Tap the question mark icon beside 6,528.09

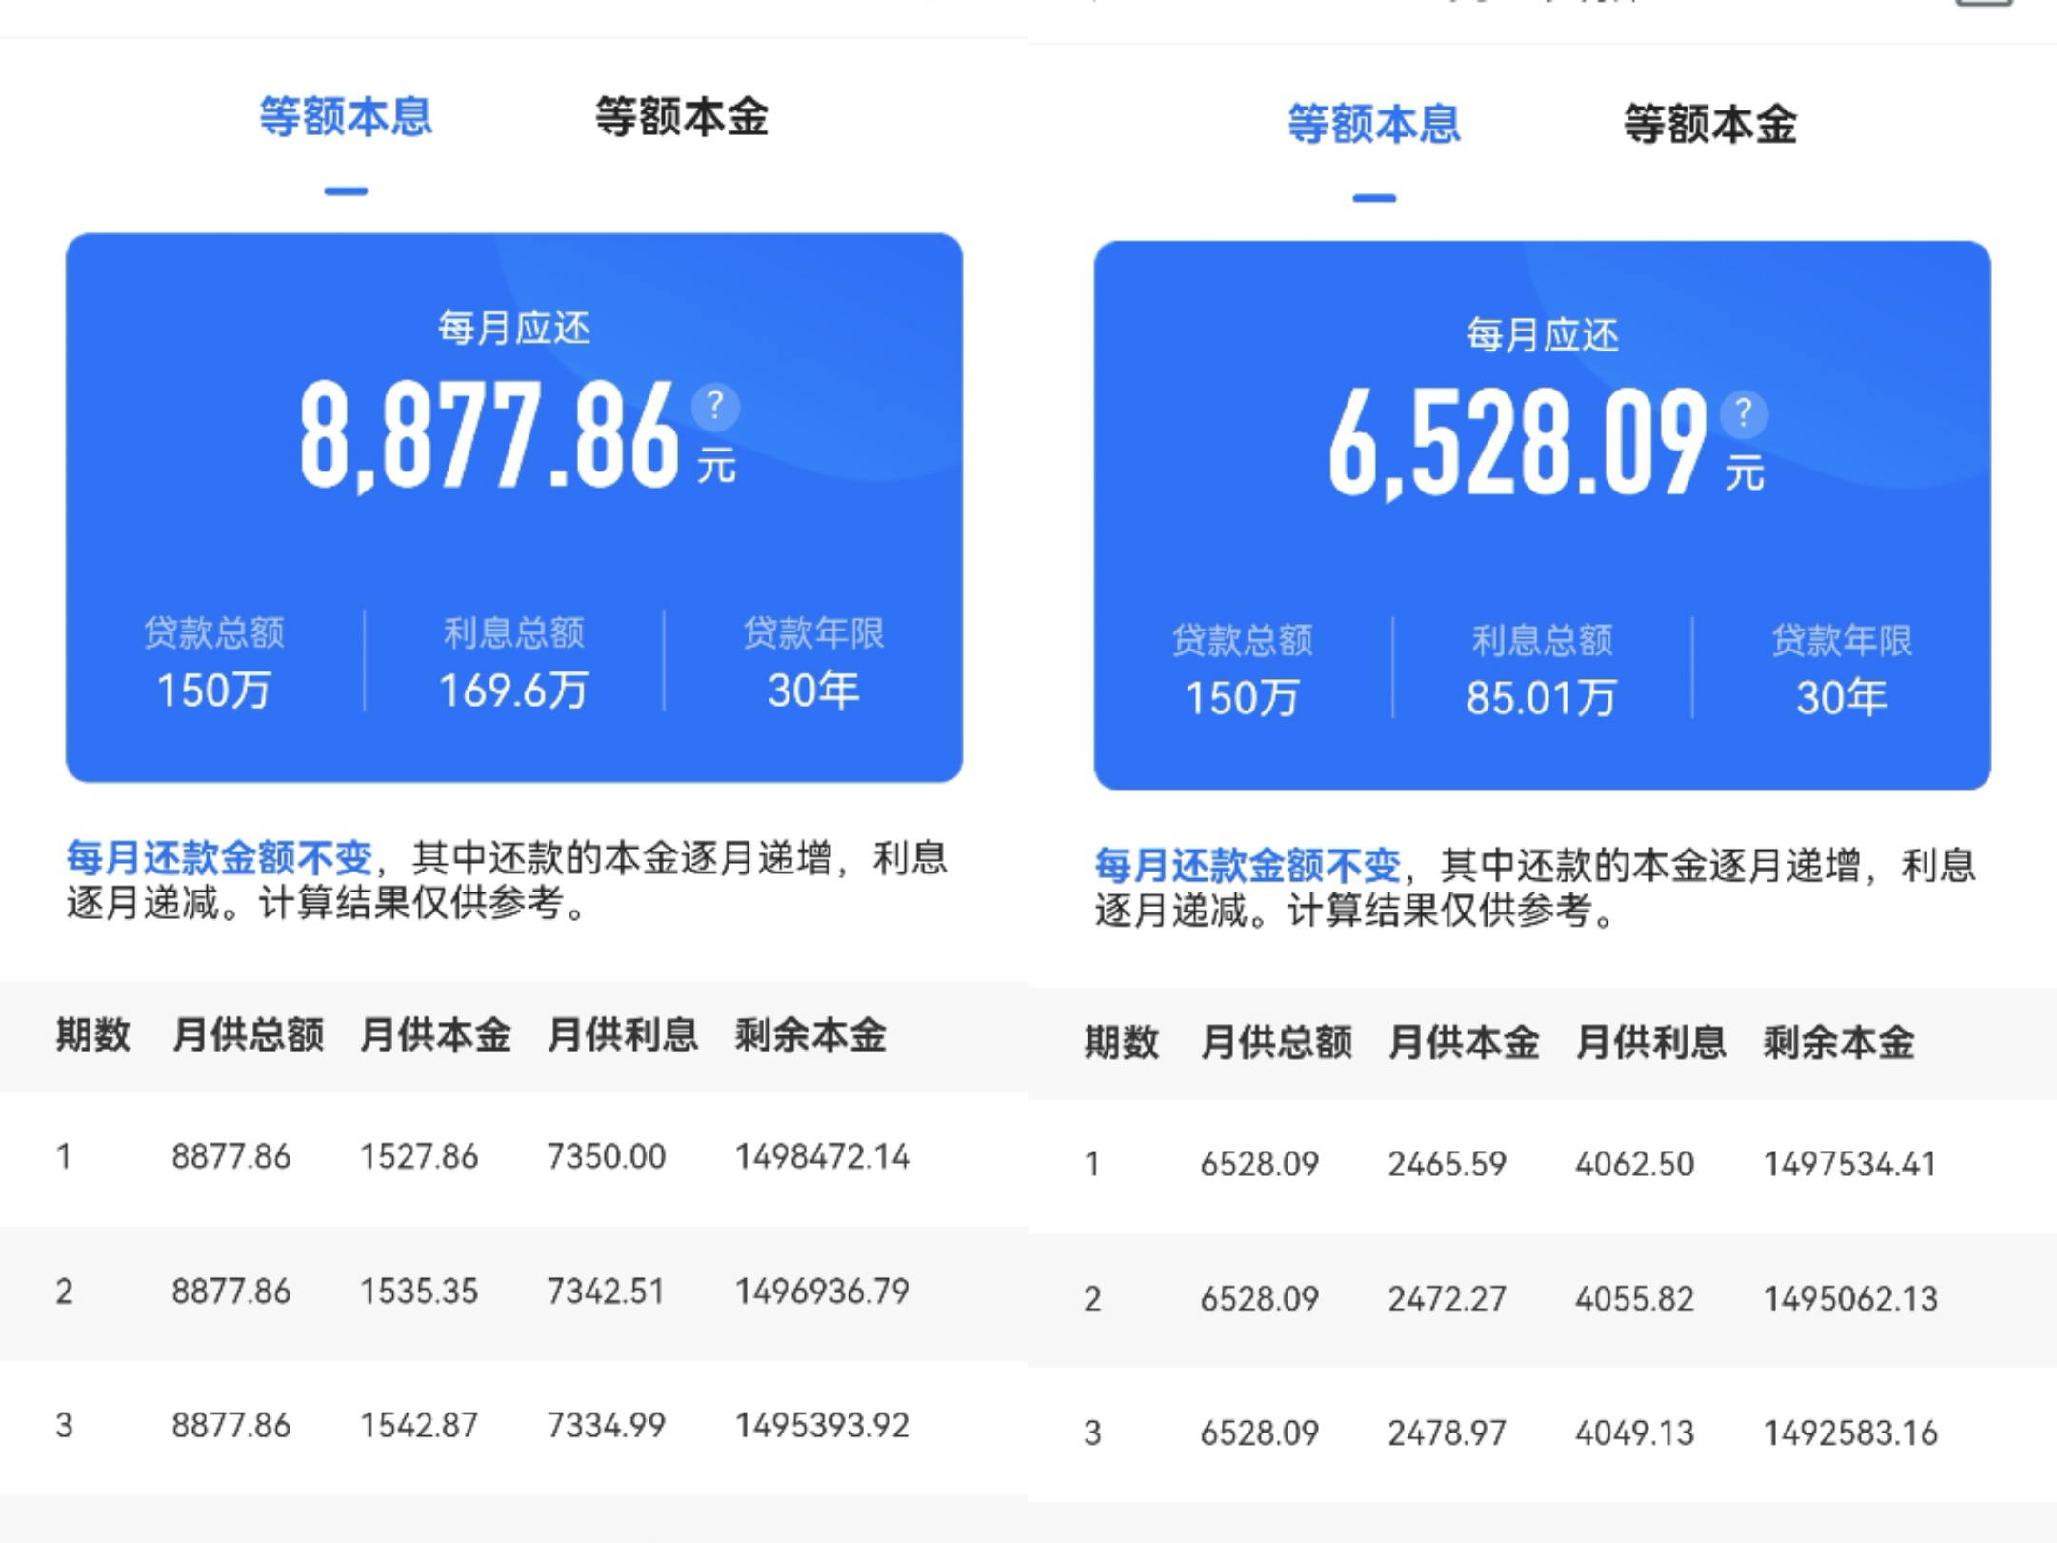tap(1744, 413)
